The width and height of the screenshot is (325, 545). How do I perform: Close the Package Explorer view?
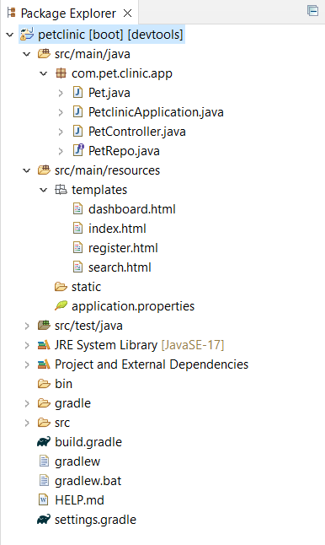tap(128, 13)
